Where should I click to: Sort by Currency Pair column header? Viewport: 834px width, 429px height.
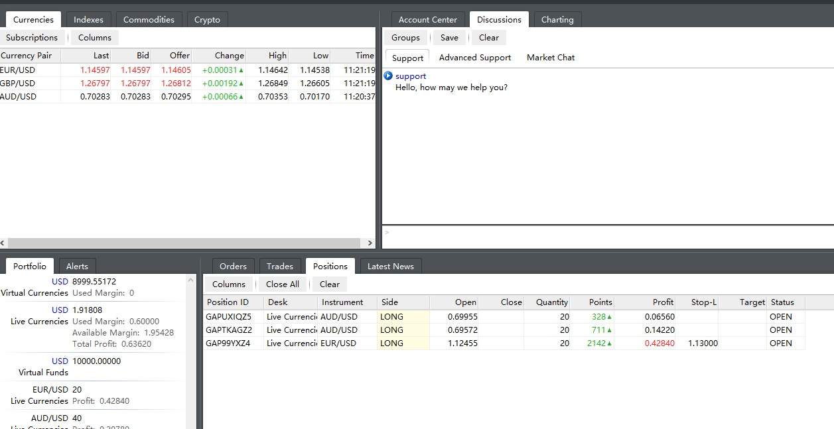point(30,56)
